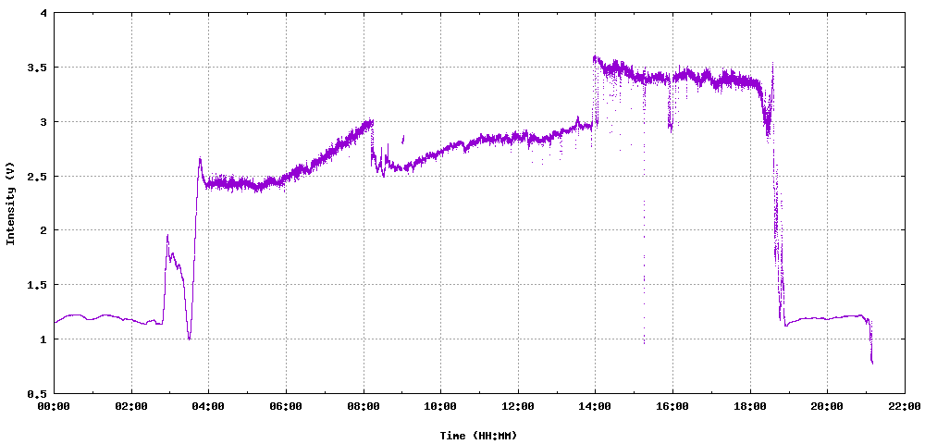Click the x-axis label 06:00
Viewport: 925px width, 444px height.
(x=286, y=406)
